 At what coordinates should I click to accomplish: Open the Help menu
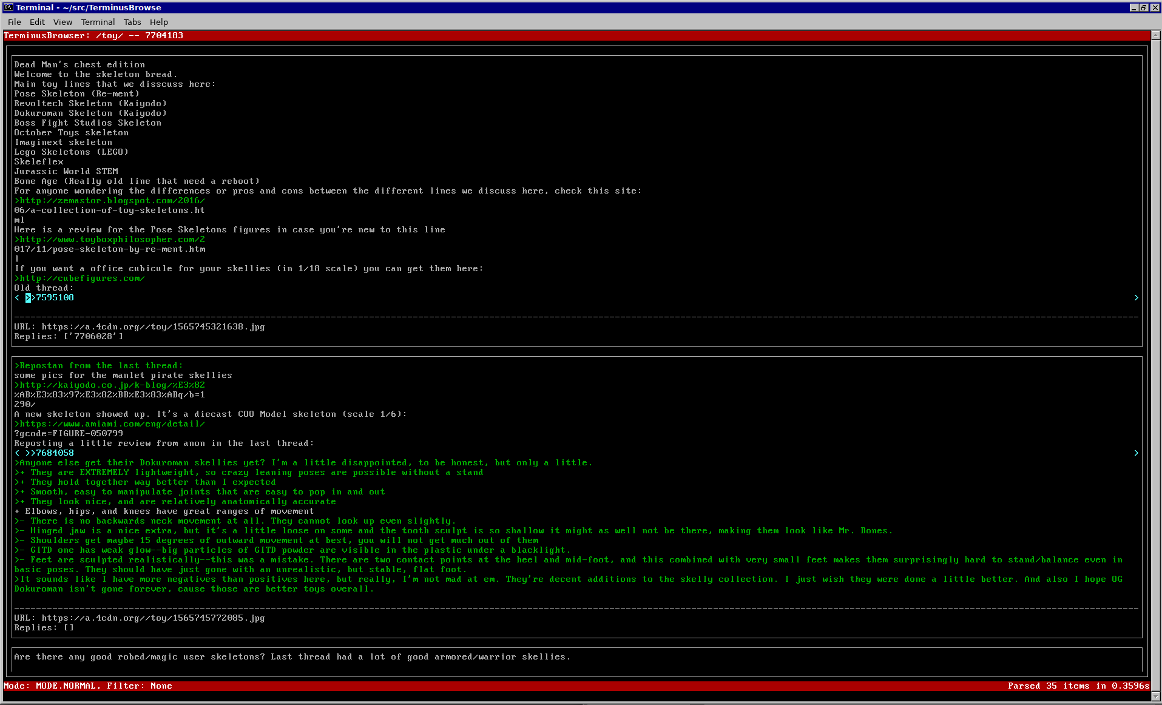tap(159, 22)
